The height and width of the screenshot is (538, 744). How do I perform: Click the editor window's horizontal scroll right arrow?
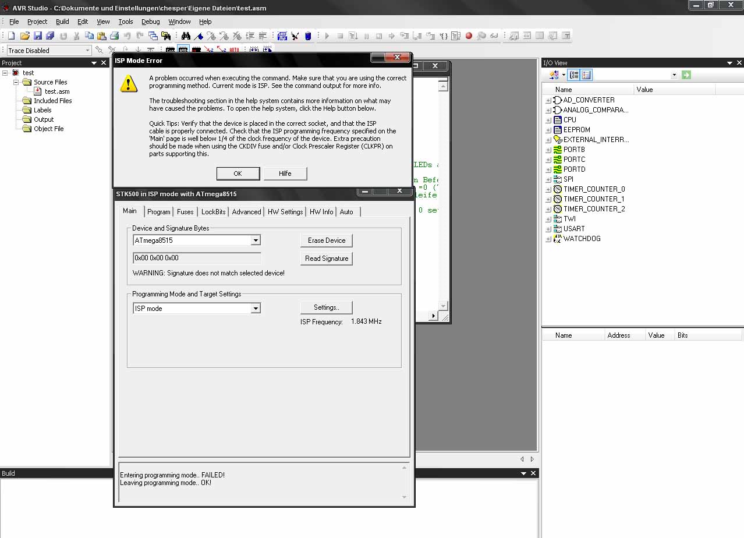pos(433,316)
